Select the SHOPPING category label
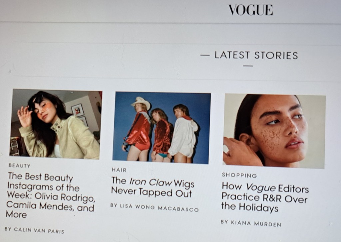This screenshot has height=242, width=341. point(239,175)
